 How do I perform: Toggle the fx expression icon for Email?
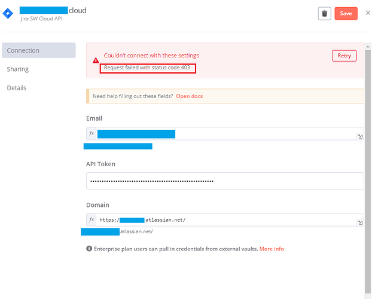point(92,133)
